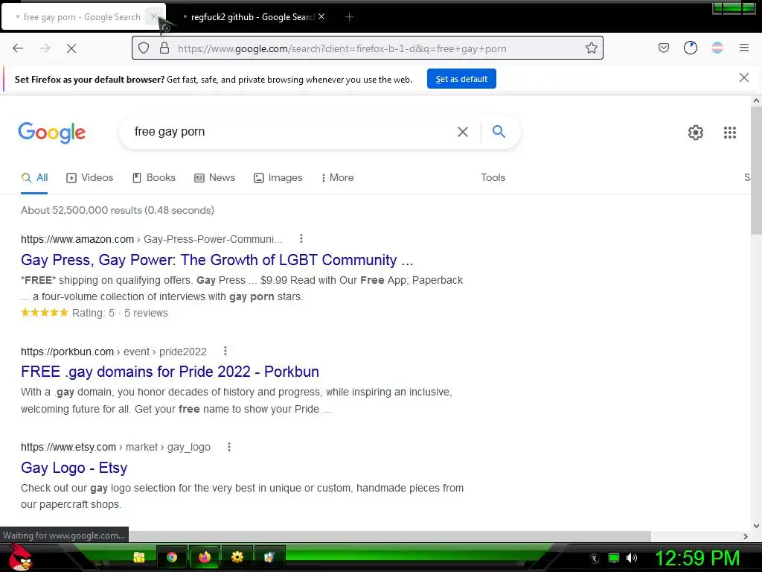Click the Rating: 5 · 5 reviews text

(x=120, y=313)
